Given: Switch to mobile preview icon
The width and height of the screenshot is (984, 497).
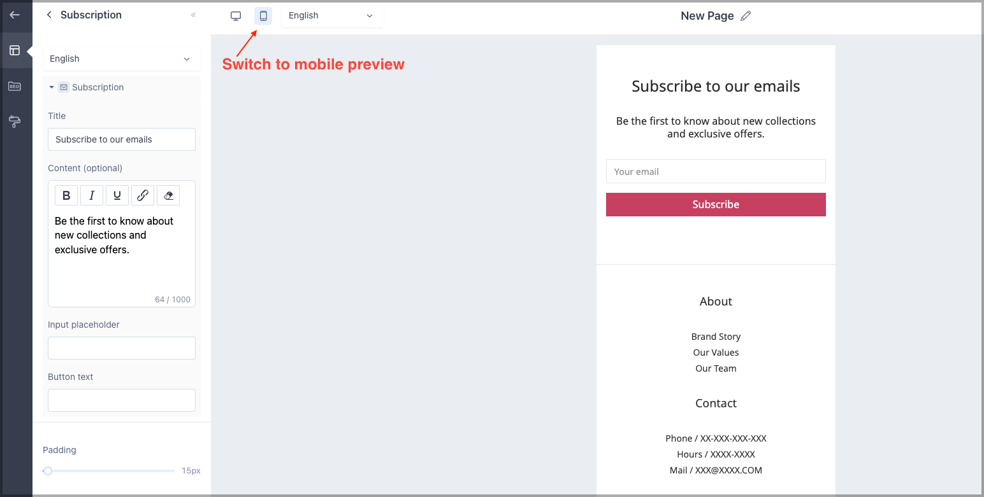Looking at the screenshot, I should pyautogui.click(x=263, y=16).
